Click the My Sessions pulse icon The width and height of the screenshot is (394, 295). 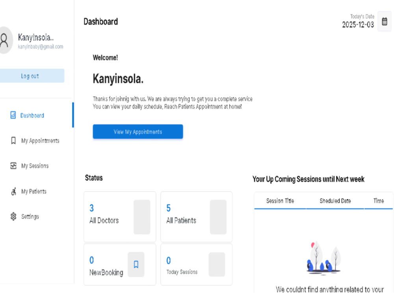[13, 166]
